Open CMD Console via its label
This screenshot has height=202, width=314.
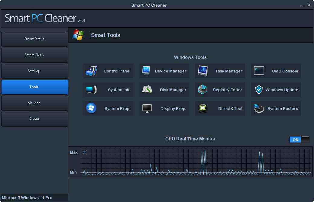point(285,71)
